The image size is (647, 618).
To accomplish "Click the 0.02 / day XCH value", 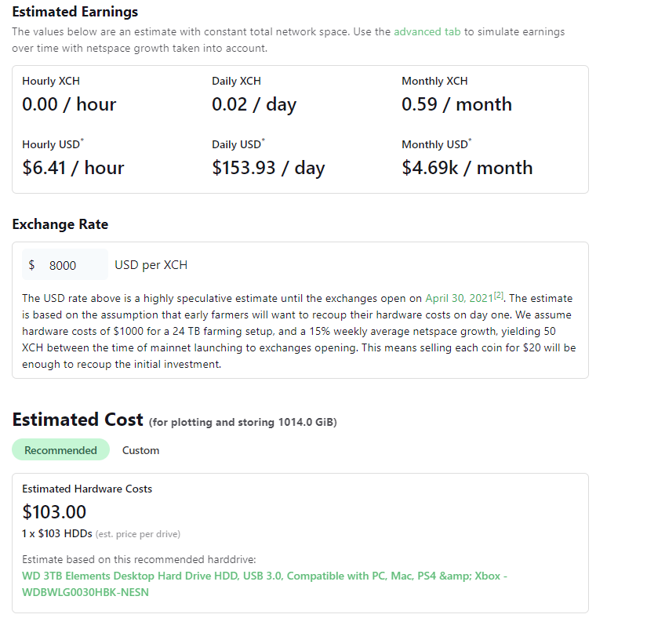I will pyautogui.click(x=254, y=104).
